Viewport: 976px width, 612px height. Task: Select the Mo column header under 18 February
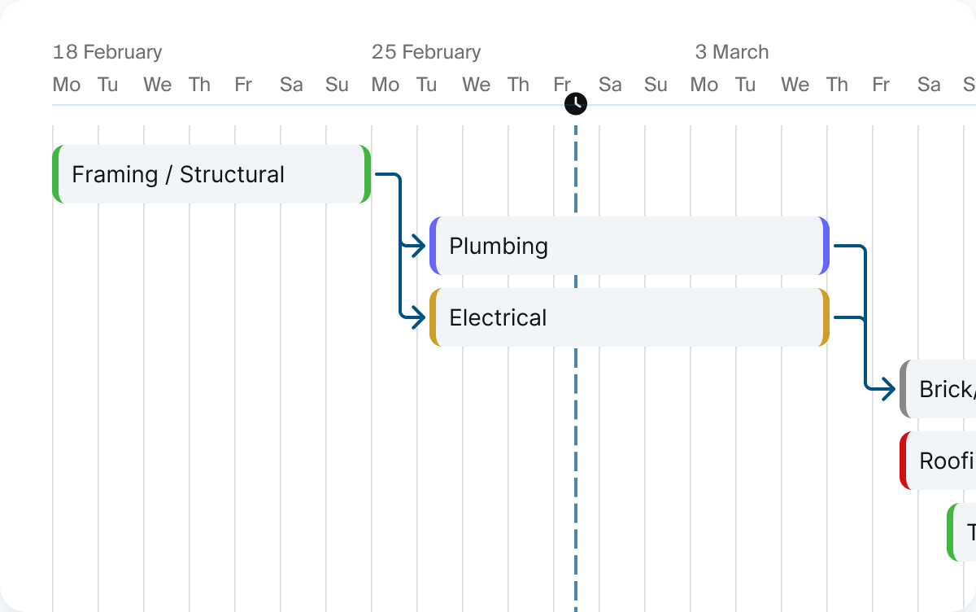(x=66, y=84)
